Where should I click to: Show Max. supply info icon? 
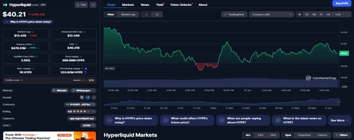[x=33, y=68]
